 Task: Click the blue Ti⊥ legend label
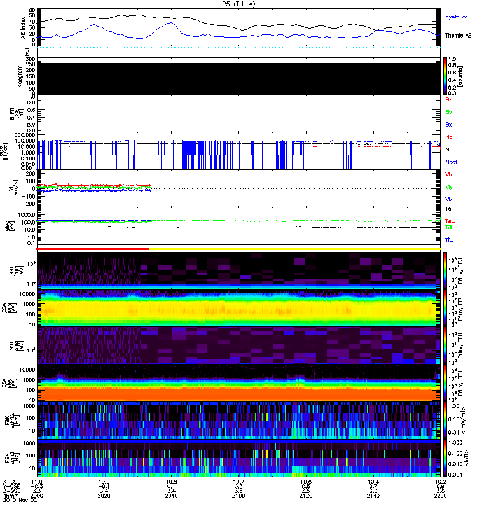449,240
